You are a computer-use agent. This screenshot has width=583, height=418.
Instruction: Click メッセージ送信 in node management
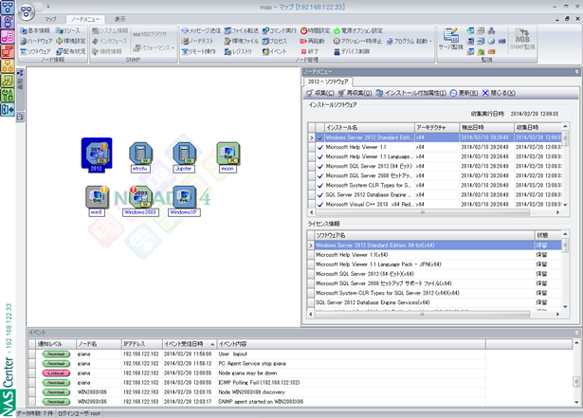click(201, 30)
